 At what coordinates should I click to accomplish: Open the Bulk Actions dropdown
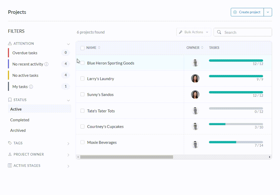194,32
